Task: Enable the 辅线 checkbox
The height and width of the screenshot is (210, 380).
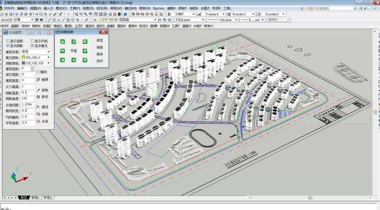Action: coord(38,72)
